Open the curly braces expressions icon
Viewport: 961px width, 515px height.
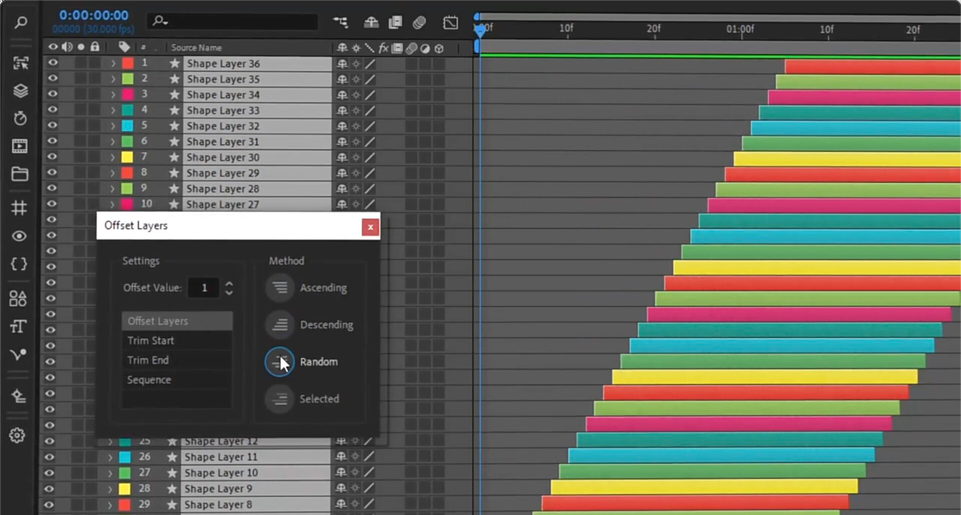coord(19,264)
